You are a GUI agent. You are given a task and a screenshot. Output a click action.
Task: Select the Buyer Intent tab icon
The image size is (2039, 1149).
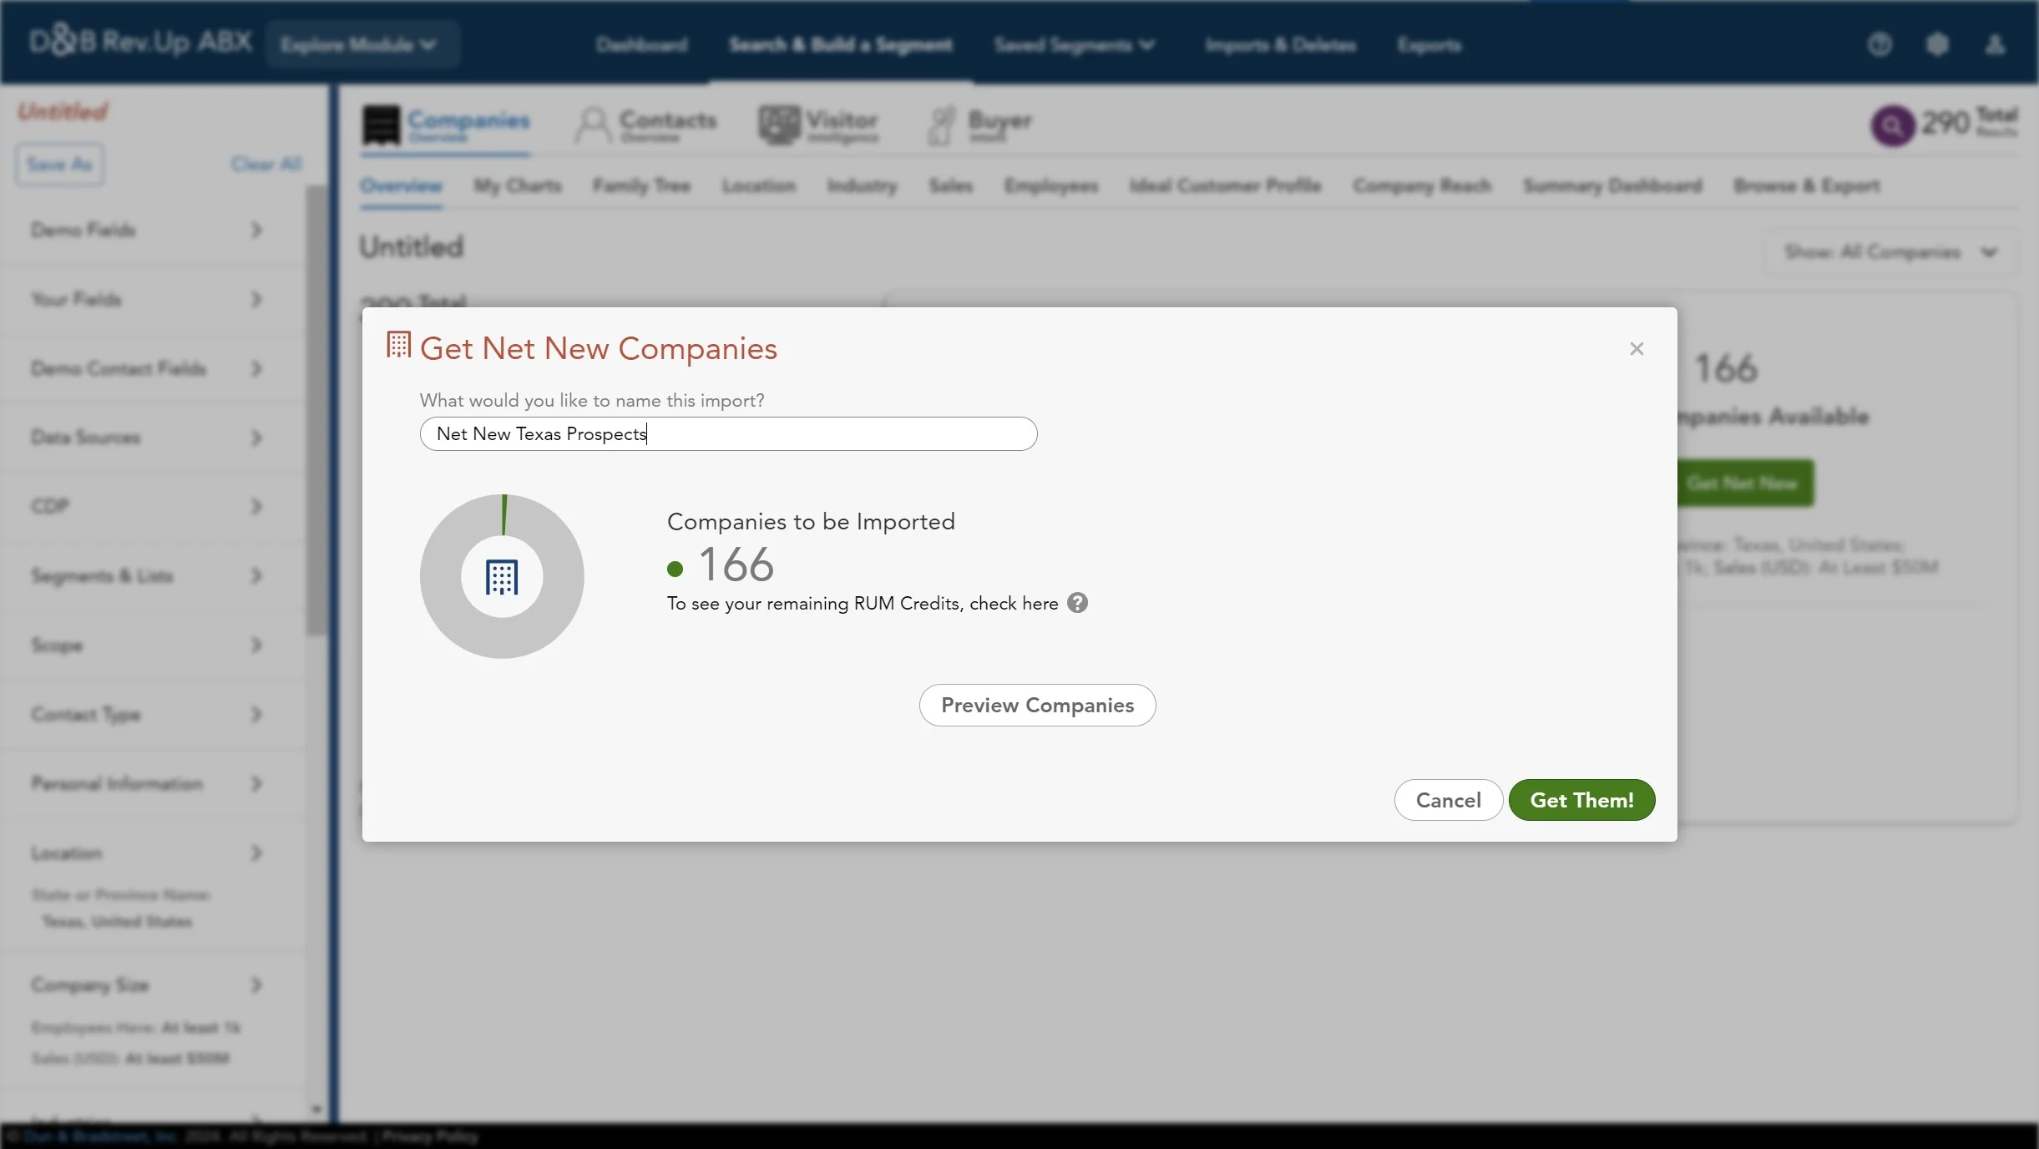(x=942, y=125)
